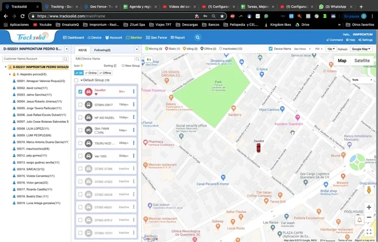
Task: Collapse the Default Group list
Action: 82,80
